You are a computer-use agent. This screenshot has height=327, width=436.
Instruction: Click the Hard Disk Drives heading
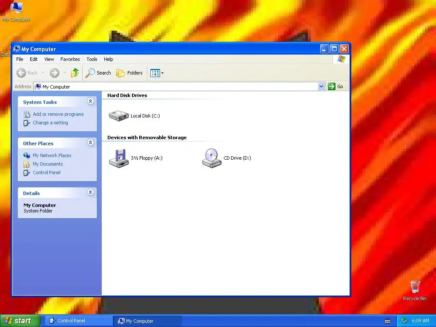point(127,95)
